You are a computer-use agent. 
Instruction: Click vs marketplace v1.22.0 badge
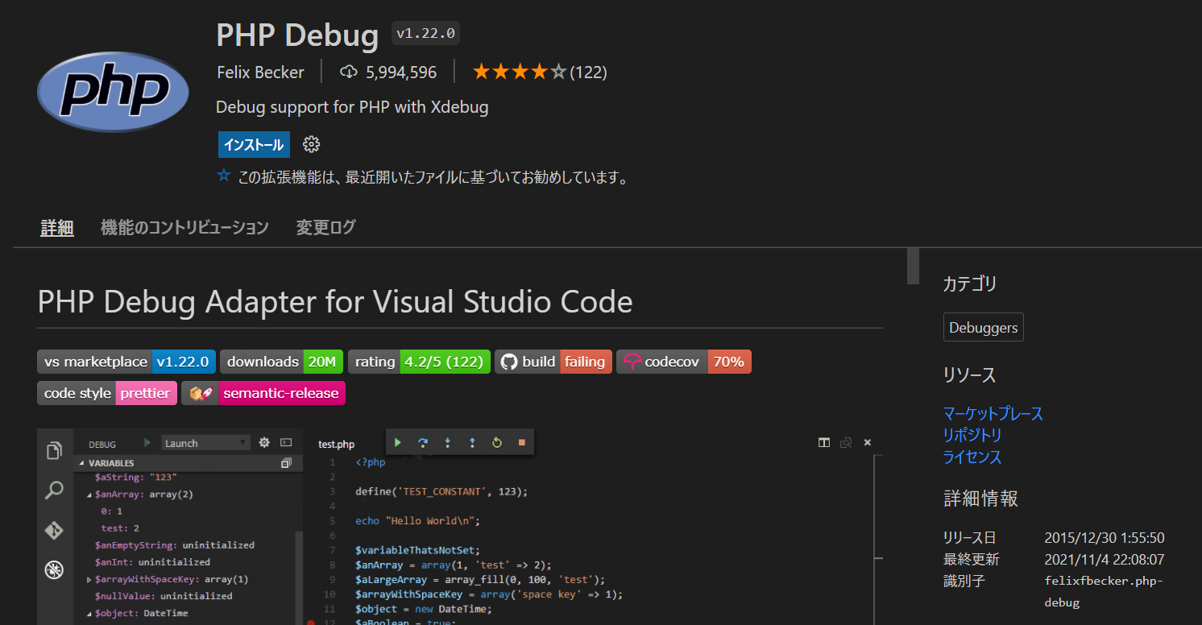click(126, 362)
